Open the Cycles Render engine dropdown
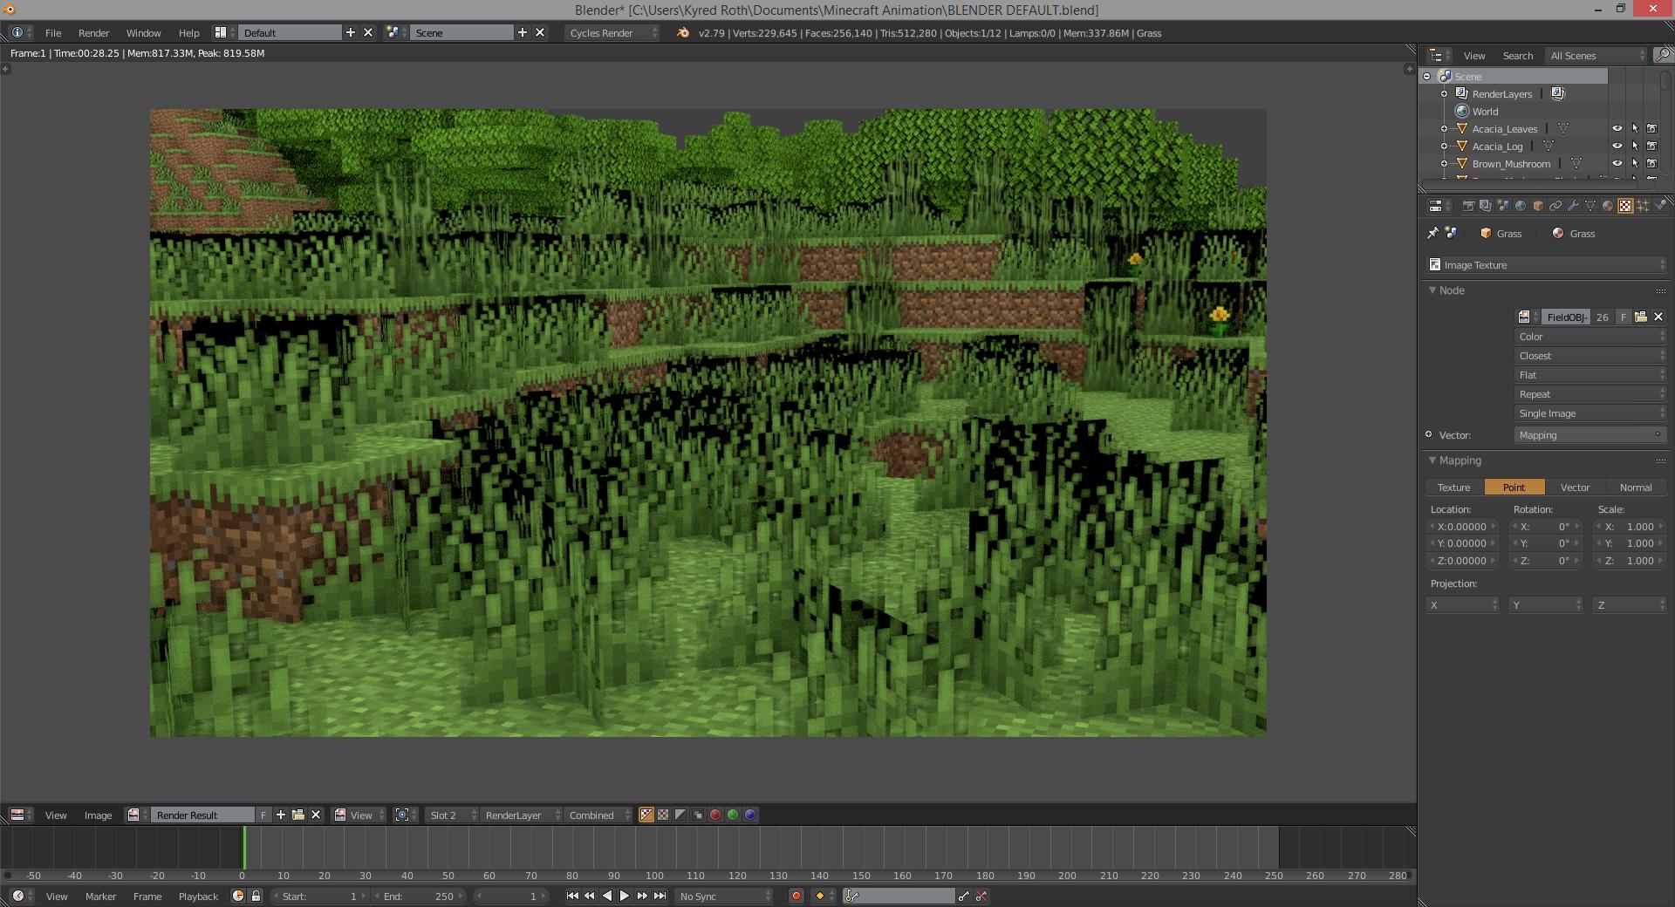This screenshot has height=907, width=1675. (613, 32)
